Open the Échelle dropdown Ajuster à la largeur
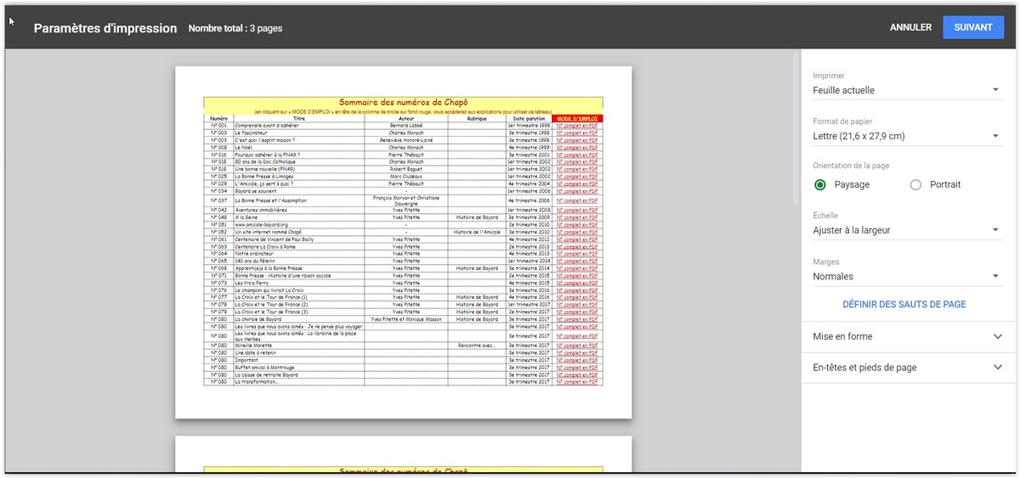Image resolution: width=1020 pixels, height=478 pixels. pos(906,230)
